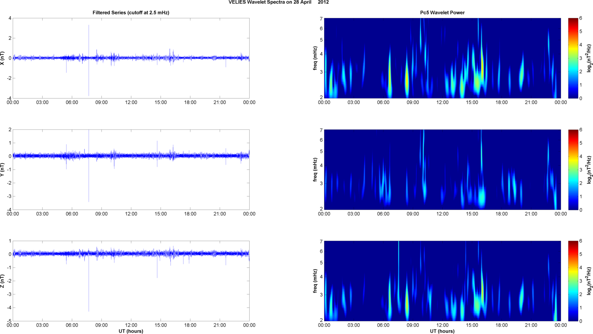Click the colorbar beside the X wavelet power plot
Viewport: 593px width, 334px height.
coord(573,58)
